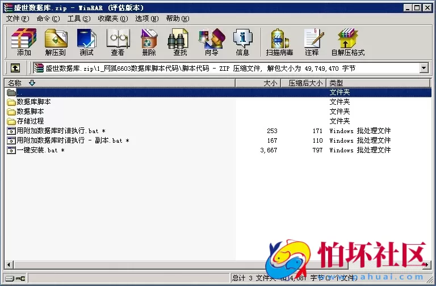The height and width of the screenshot is (286, 436).
Task: Click the icon of 副本.bat file
Action: point(11,140)
